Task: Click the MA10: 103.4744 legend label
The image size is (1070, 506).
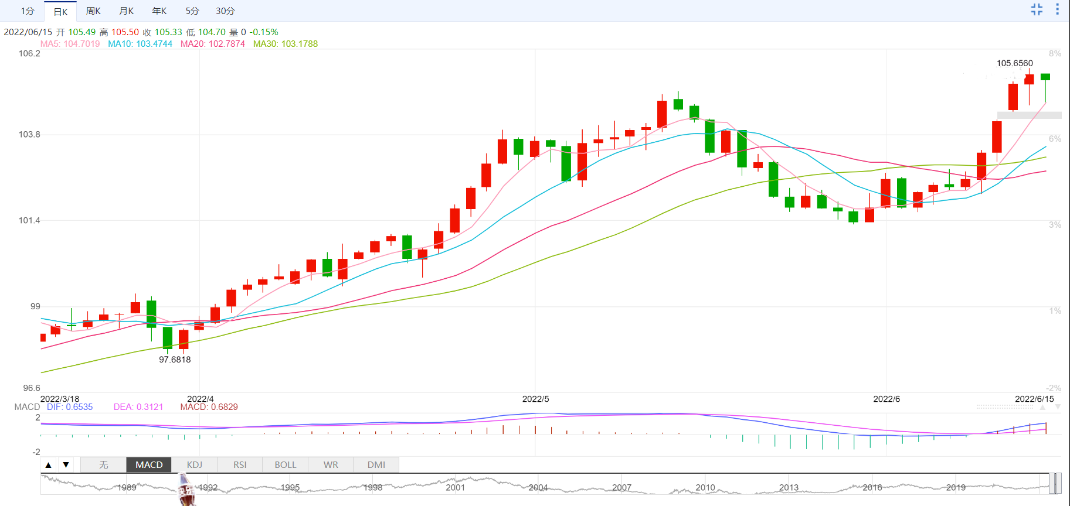Action: (x=140, y=44)
